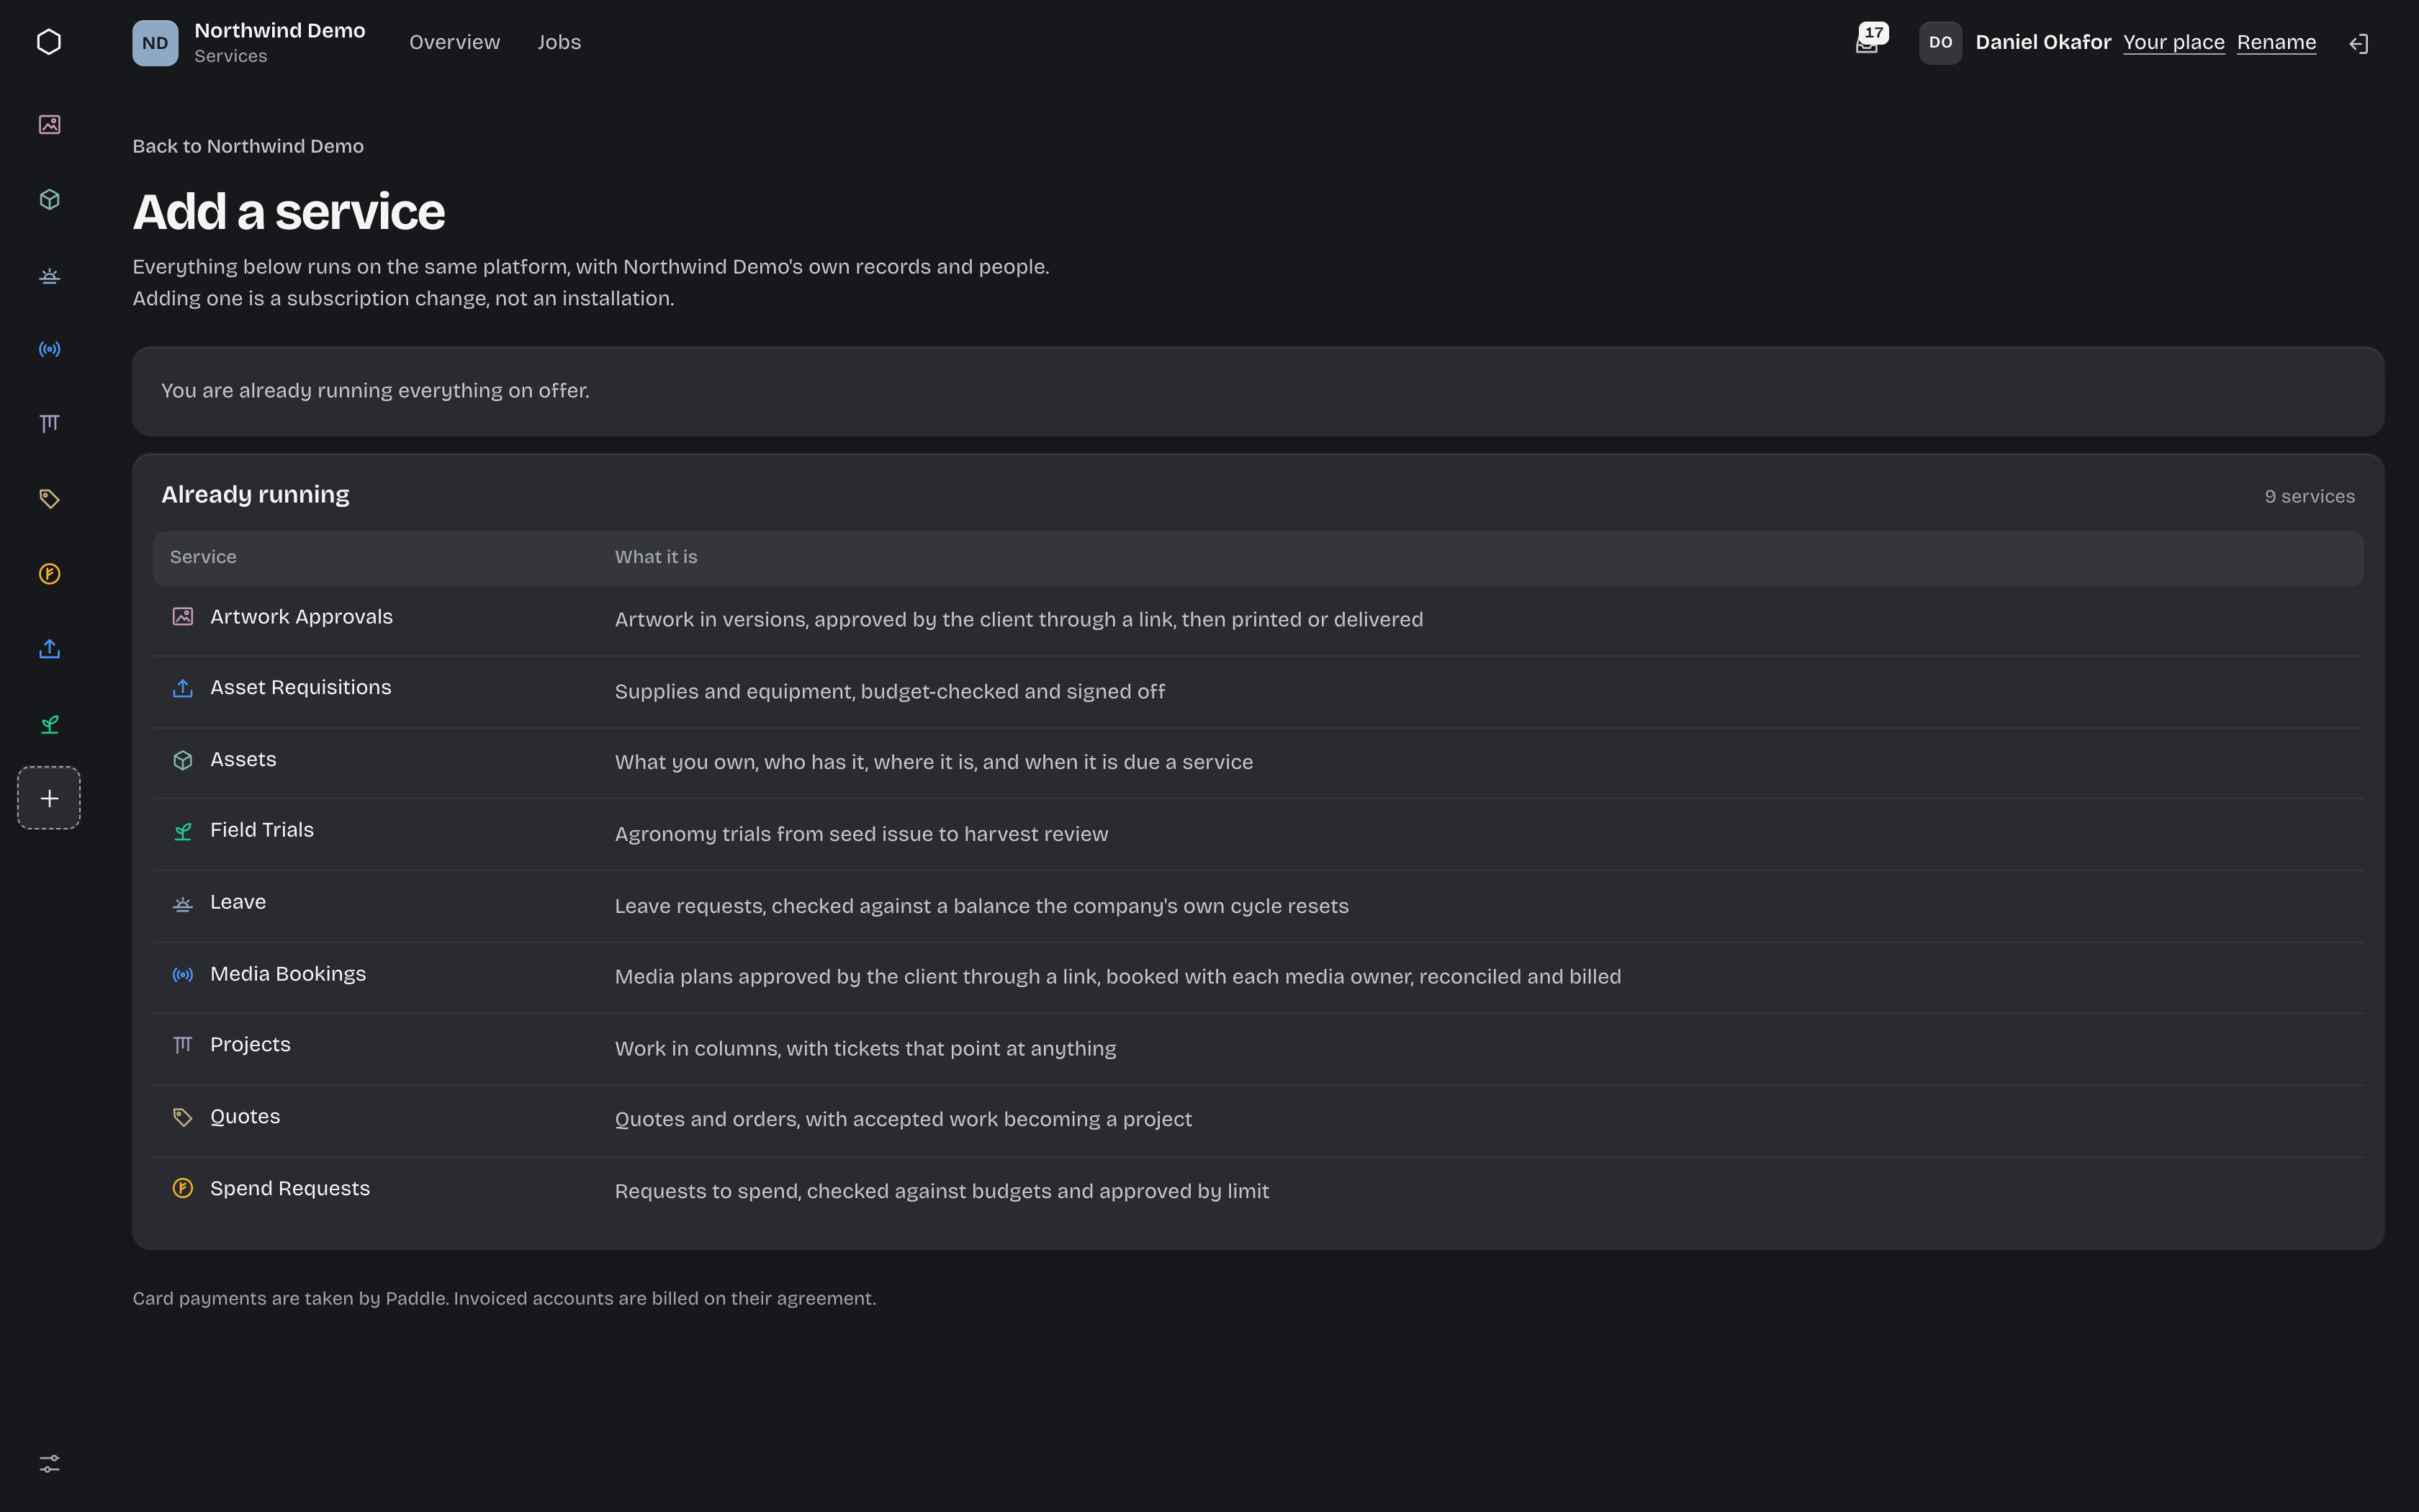Click the Daniel Okafor user name
This screenshot has width=2419, height=1512.
pos(2042,42)
